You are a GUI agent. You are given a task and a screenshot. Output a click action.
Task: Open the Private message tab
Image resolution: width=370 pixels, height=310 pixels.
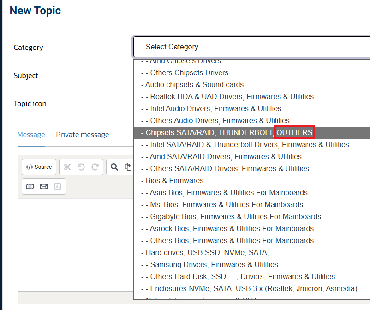(83, 135)
